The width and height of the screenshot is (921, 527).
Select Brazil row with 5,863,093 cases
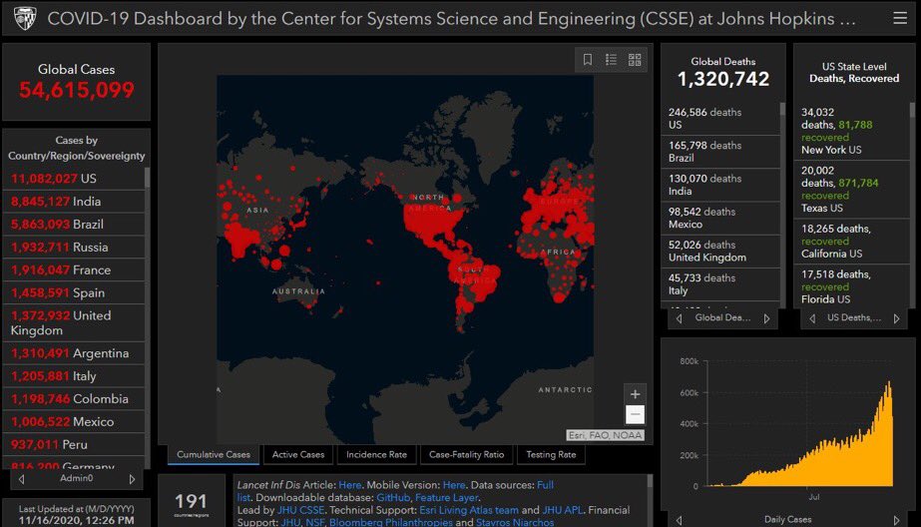click(74, 224)
